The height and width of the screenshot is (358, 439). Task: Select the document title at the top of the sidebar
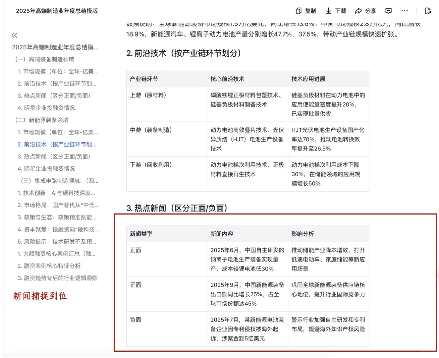pos(55,47)
